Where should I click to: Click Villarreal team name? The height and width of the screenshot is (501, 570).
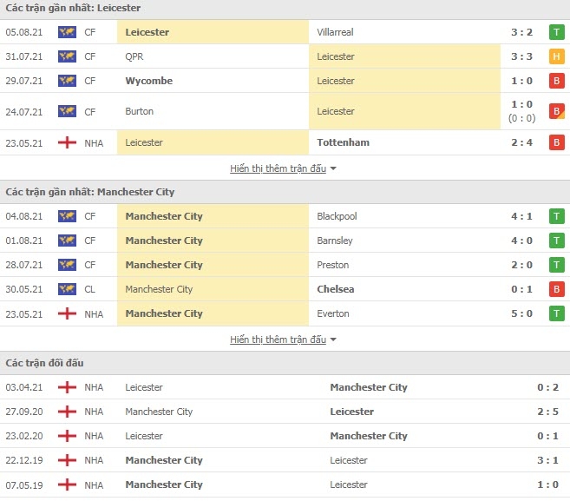point(335,32)
